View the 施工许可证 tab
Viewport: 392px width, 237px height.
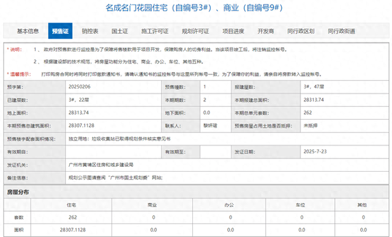[x=155, y=31]
